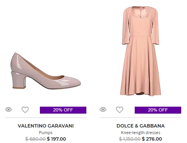Screen dimensions: 187x143
Task: Click the crossed-out $ 680.00 original price
Action: click(x=36, y=139)
